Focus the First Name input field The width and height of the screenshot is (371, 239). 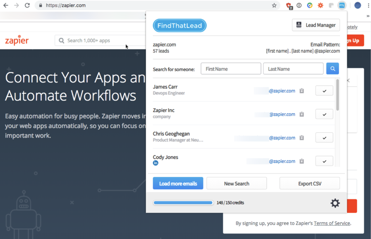click(x=231, y=69)
